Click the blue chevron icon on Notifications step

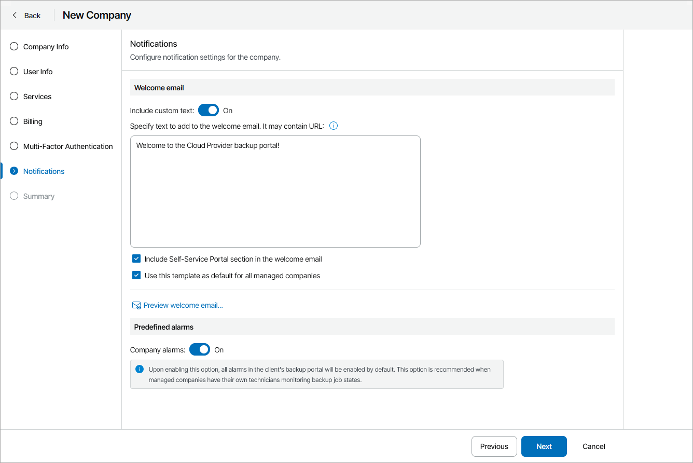[x=13, y=171]
